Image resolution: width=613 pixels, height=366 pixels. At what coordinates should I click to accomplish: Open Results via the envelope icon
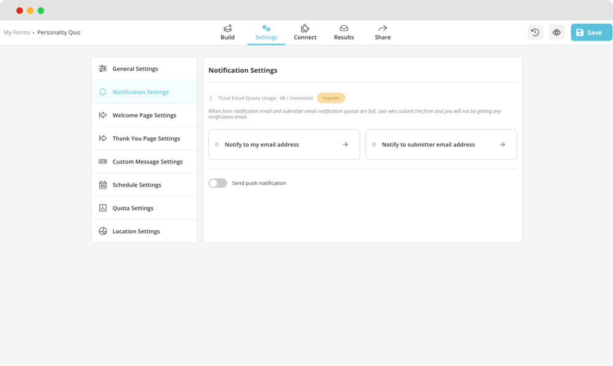tap(343, 28)
